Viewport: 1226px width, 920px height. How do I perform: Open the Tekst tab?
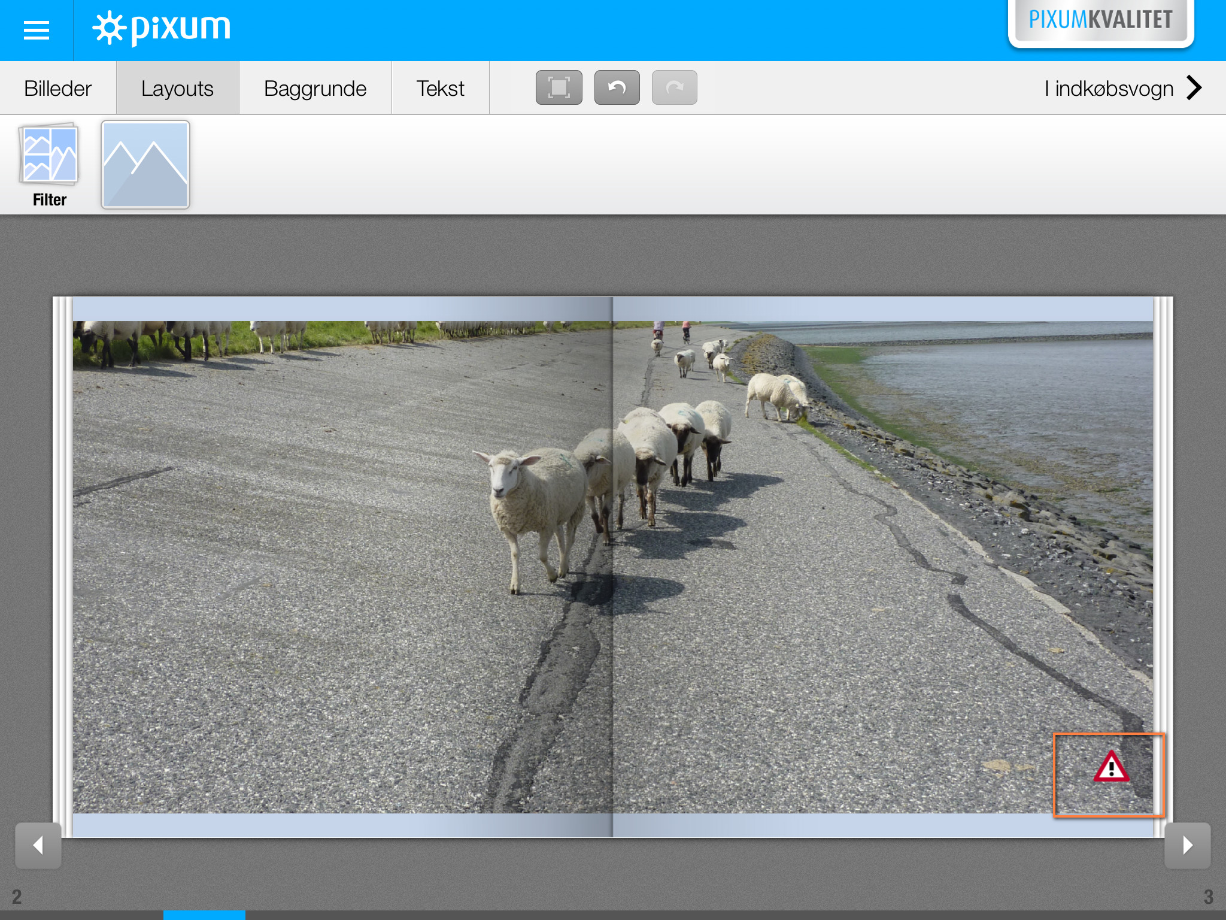(x=440, y=89)
